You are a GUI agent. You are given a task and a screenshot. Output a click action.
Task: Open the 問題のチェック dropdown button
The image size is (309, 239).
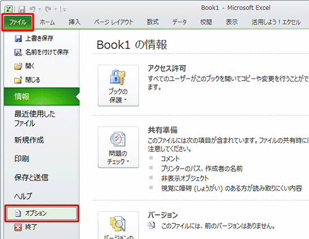[x=118, y=147]
